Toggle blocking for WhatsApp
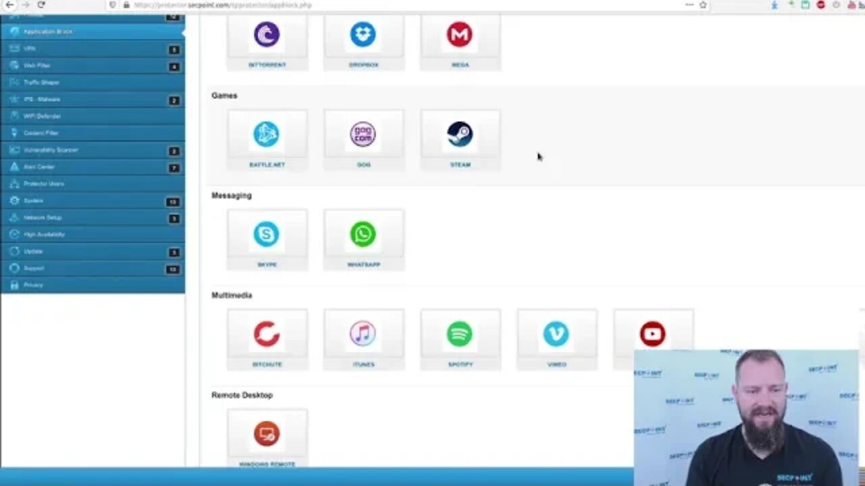Image resolution: width=865 pixels, height=486 pixels. point(364,240)
